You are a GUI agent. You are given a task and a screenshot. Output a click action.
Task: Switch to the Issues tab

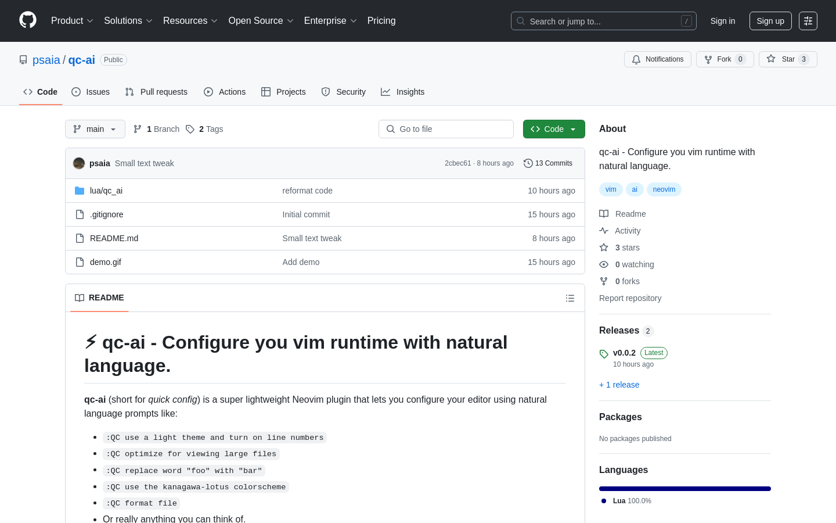coord(91,92)
